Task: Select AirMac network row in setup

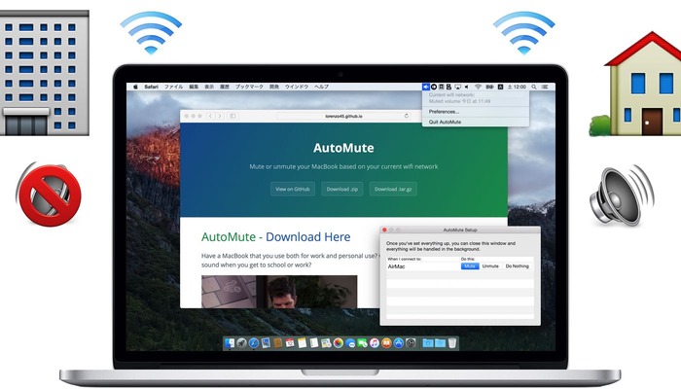Action: (x=460, y=266)
